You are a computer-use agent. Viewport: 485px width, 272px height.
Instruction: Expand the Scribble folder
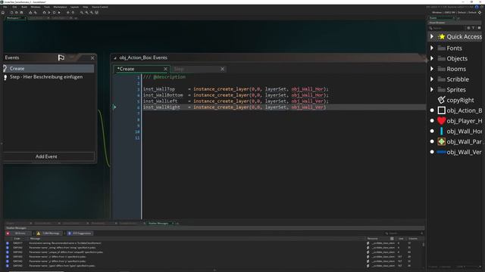(x=432, y=79)
